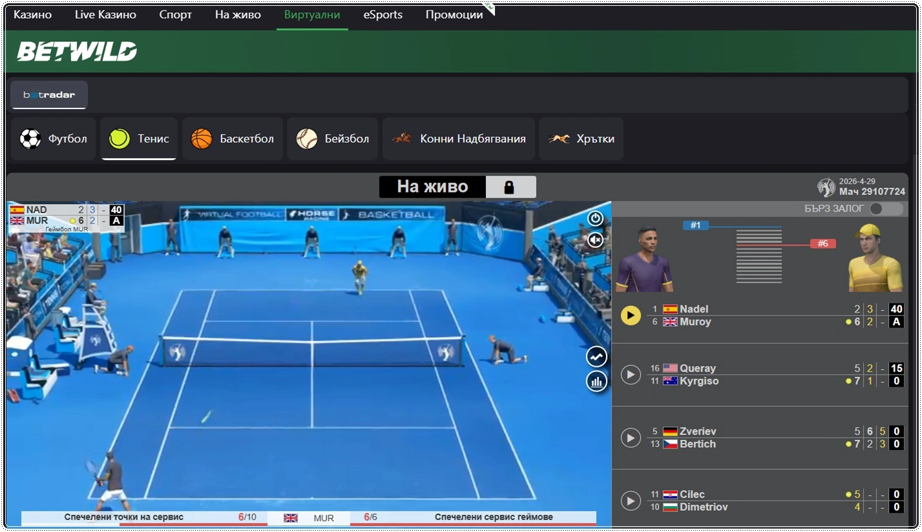Click the blue #1 ranking badge
The width and height of the screenshot is (922, 532).
(696, 225)
